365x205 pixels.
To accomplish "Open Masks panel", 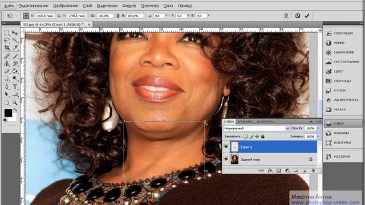I will 343,109.
